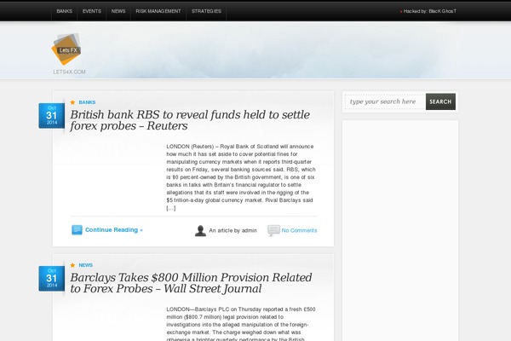Open the BANKS category link above RBS article
The height and width of the screenshot is (341, 511).
click(x=87, y=102)
